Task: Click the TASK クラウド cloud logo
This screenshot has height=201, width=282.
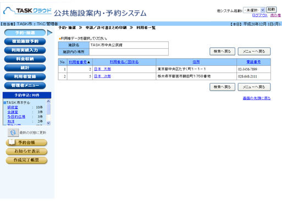Action: click(27, 11)
